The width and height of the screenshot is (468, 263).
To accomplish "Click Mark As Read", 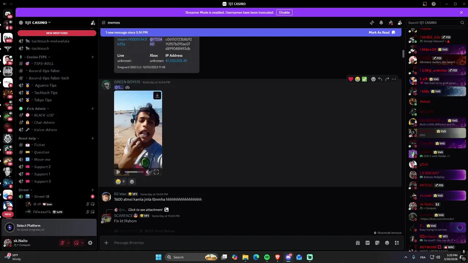I will tap(382, 33).
